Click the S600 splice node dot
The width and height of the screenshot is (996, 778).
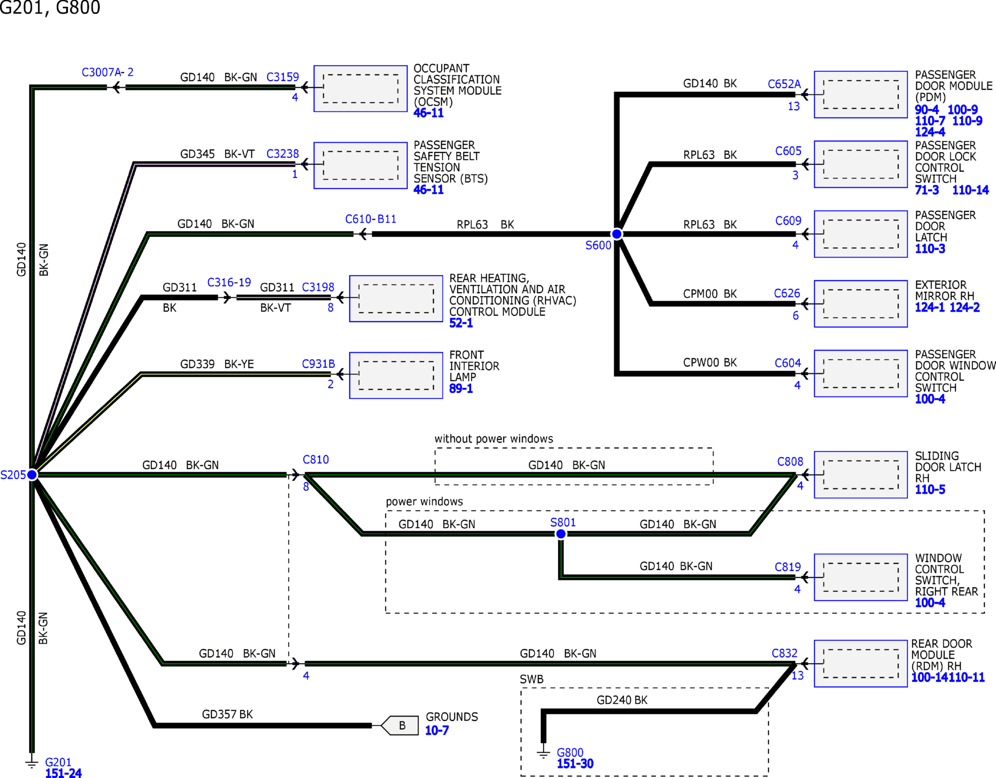(x=617, y=234)
